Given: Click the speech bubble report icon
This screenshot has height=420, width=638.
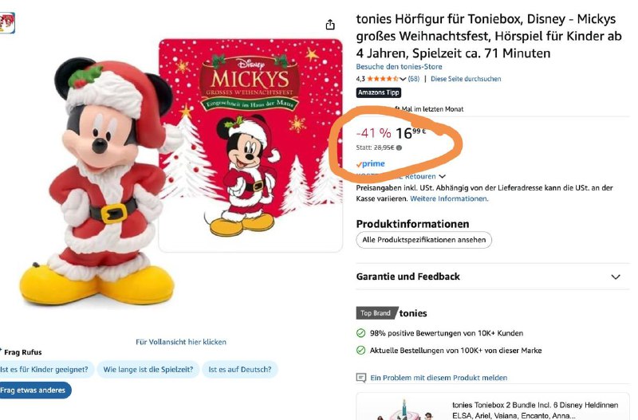Looking at the screenshot, I should (361, 378).
